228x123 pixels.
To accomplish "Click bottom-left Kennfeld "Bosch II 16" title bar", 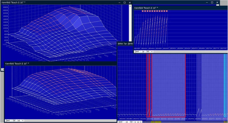I will 61,63.
